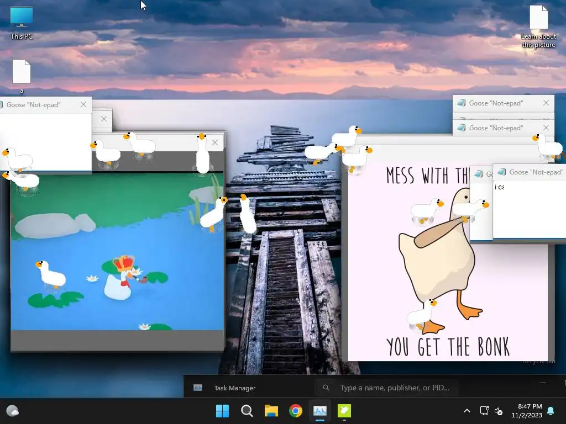566x424 pixels.
Task: Open File Explorer from the taskbar
Action: point(271,411)
